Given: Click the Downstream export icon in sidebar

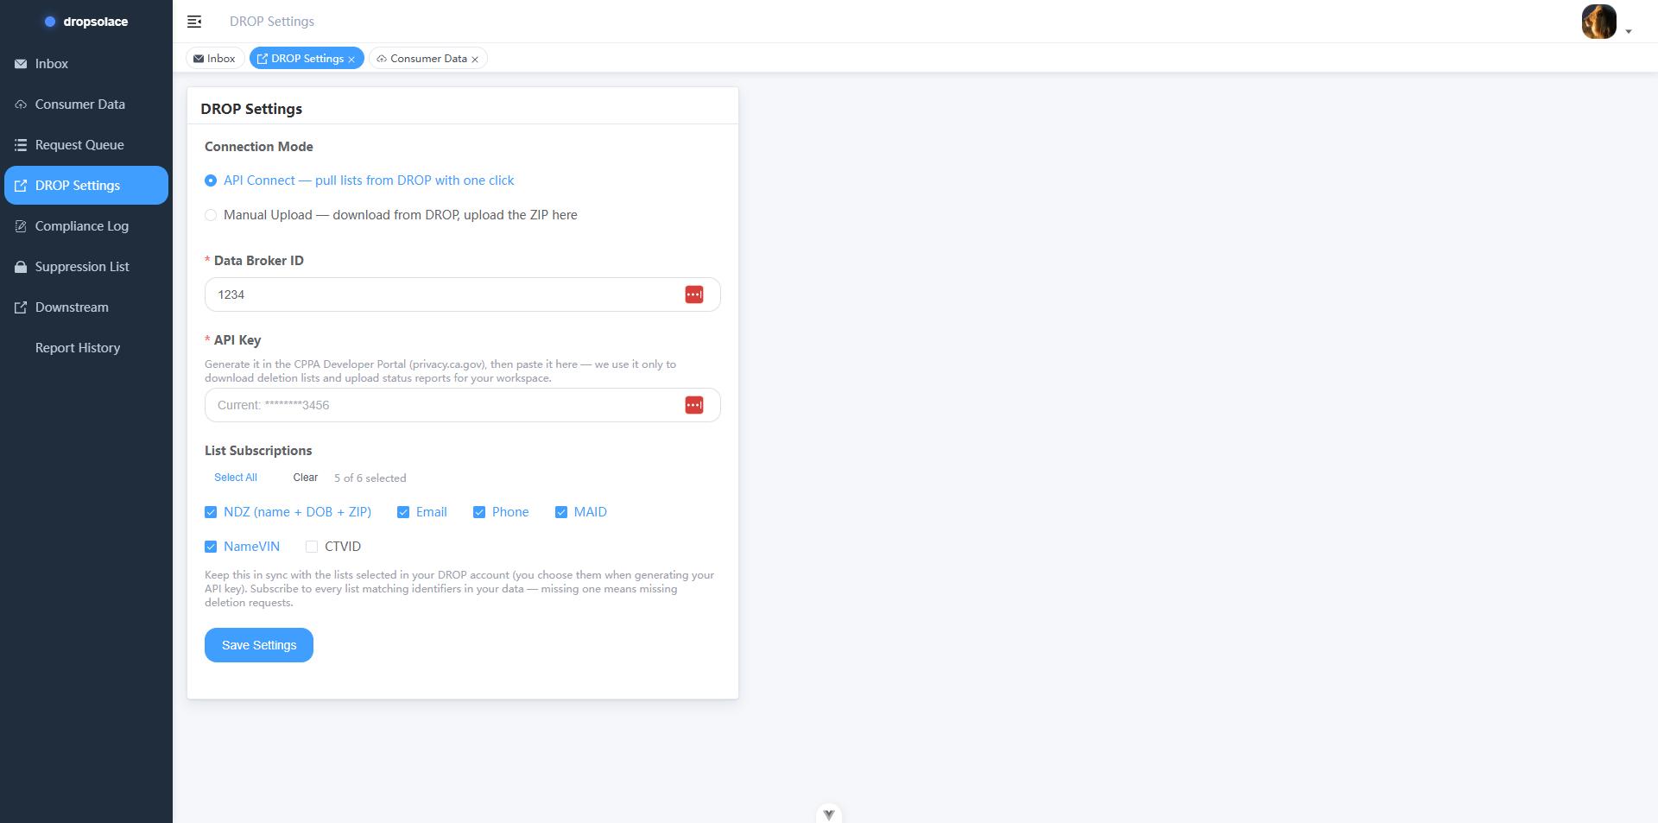Looking at the screenshot, I should 21,307.
